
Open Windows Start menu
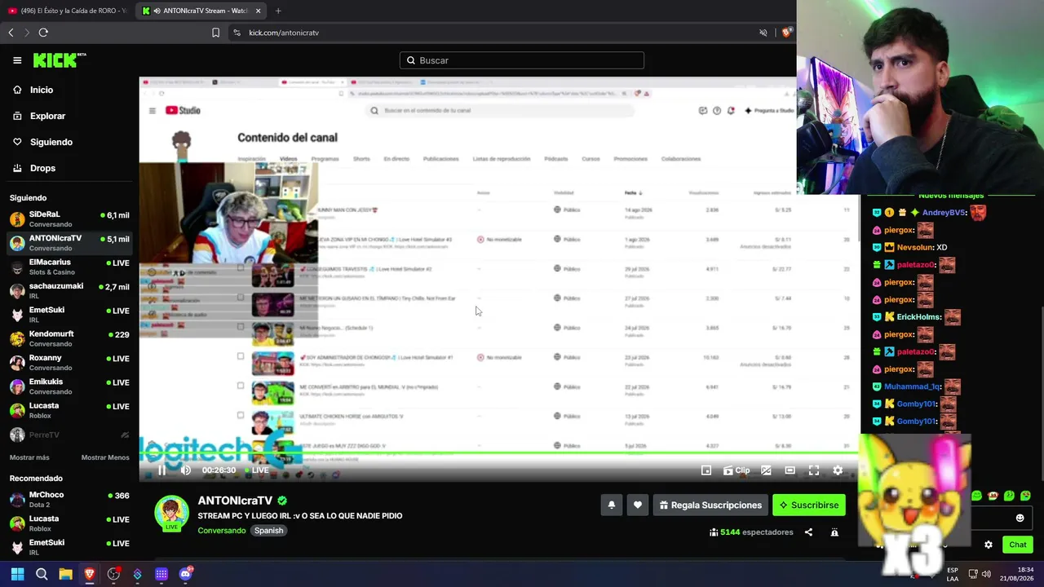pos(17,574)
